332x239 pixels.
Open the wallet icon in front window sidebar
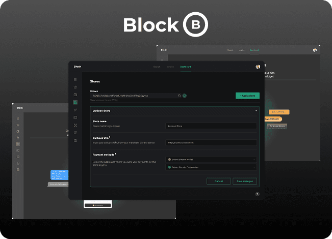click(x=75, y=95)
